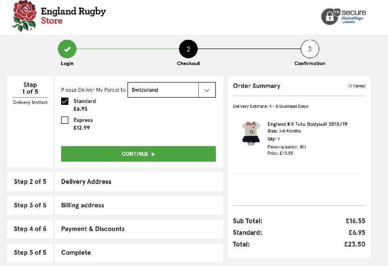This screenshot has width=388, height=266.
Task: Click the Step 4 of 5 label
Action: [30, 229]
